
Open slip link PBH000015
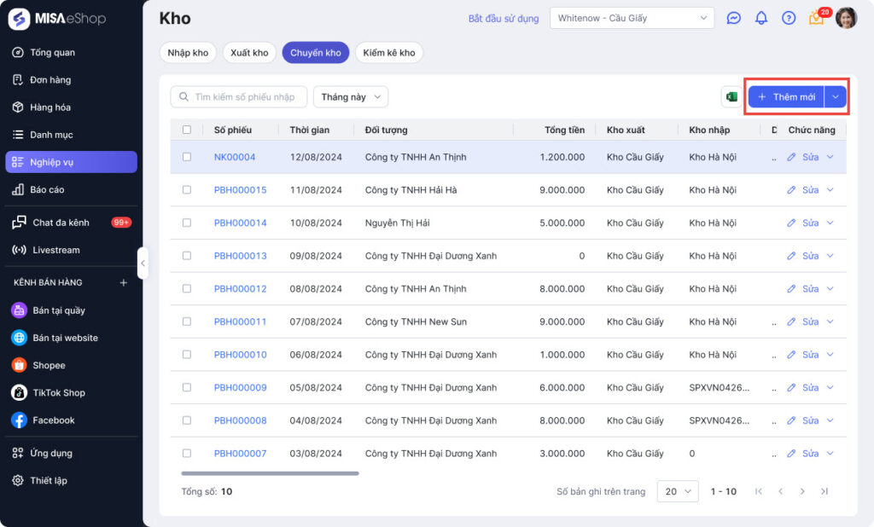pos(240,190)
